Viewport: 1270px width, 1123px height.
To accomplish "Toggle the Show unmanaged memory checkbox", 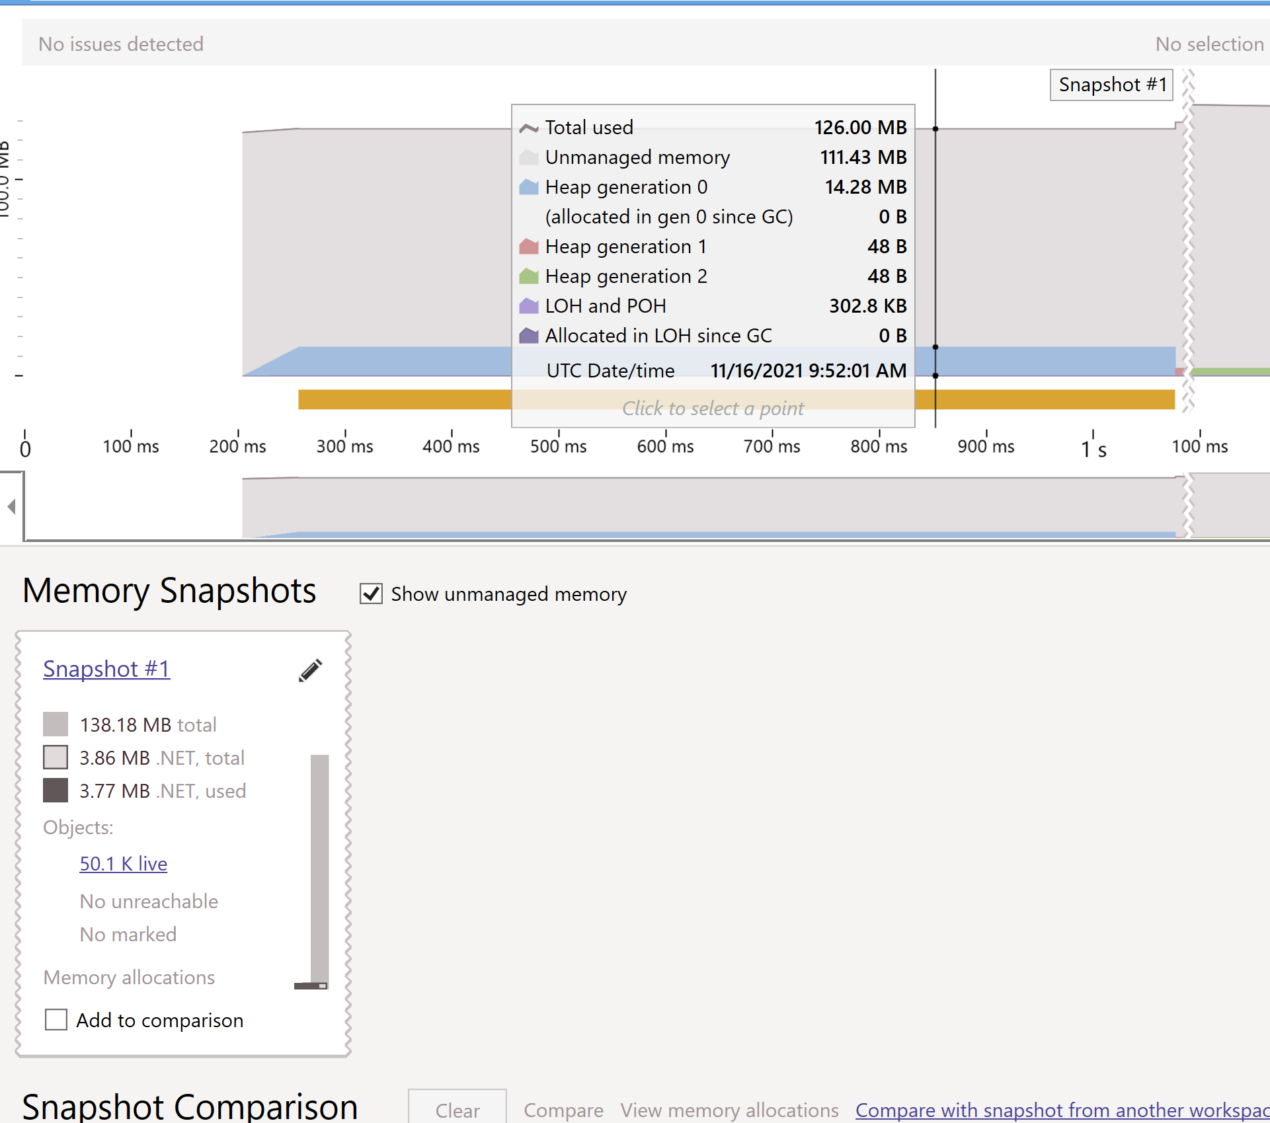I will coord(372,594).
